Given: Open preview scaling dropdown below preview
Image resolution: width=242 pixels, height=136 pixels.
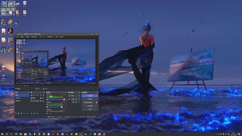Looking at the screenshot, I should tap(29, 86).
